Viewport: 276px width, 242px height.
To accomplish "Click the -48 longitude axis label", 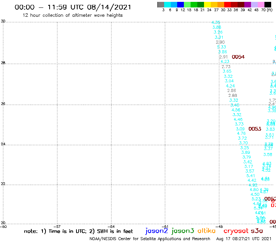I will [x=219, y=227].
